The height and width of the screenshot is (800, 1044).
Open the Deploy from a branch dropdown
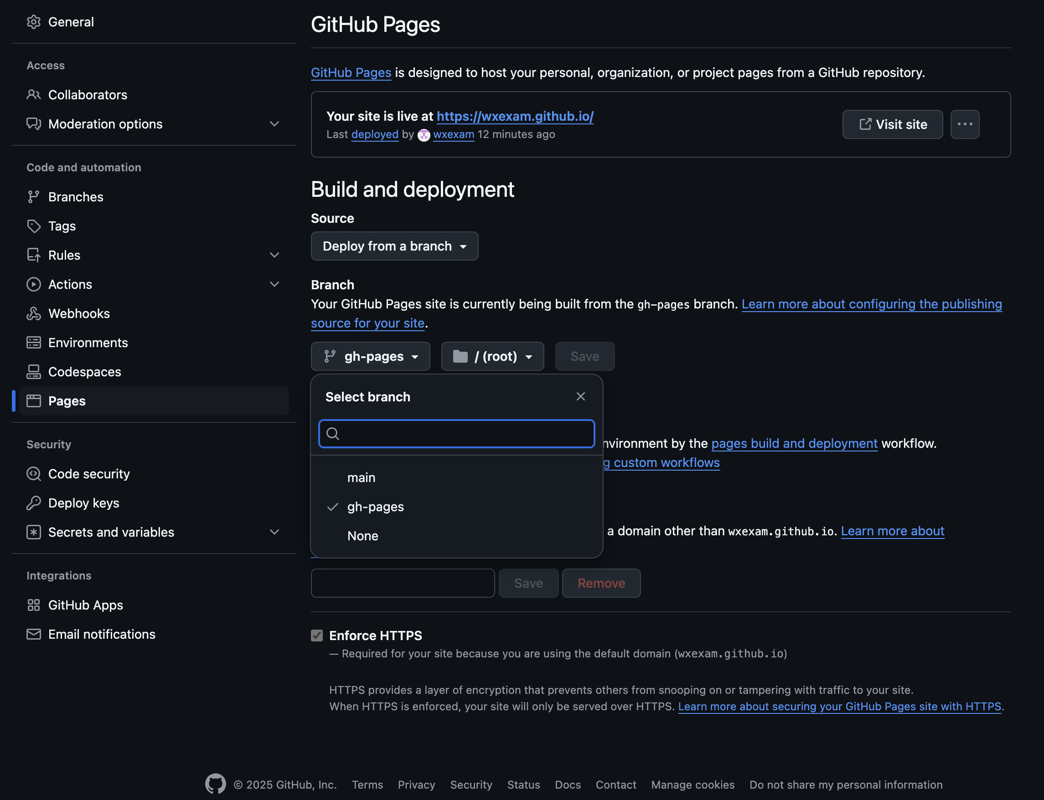click(394, 246)
